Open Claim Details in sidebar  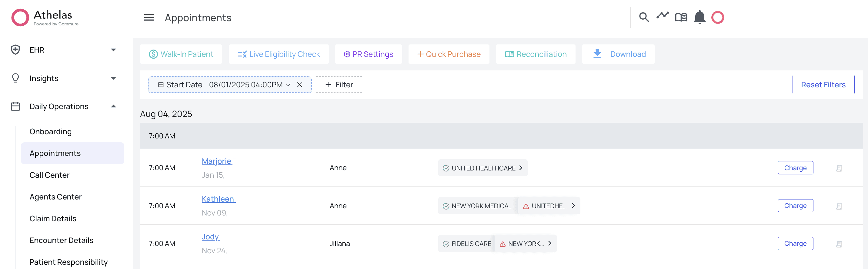click(x=52, y=219)
